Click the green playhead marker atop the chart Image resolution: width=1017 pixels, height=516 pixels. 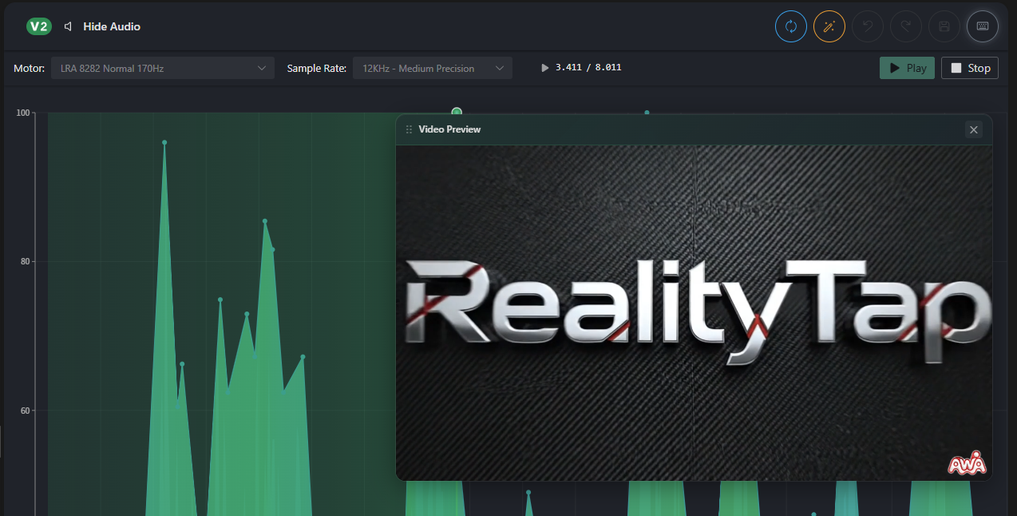pyautogui.click(x=457, y=112)
